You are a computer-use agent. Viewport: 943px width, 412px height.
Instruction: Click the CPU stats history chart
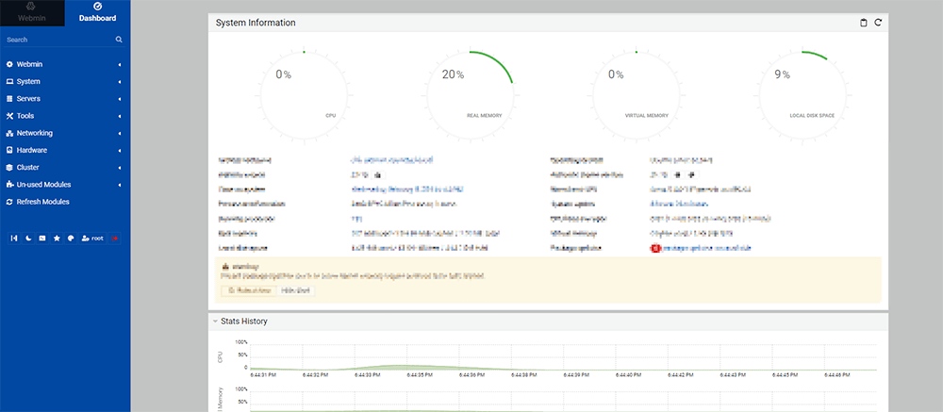(563, 357)
